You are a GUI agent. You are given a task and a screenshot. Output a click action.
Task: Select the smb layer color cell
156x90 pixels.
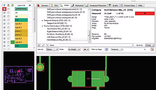(21, 46)
